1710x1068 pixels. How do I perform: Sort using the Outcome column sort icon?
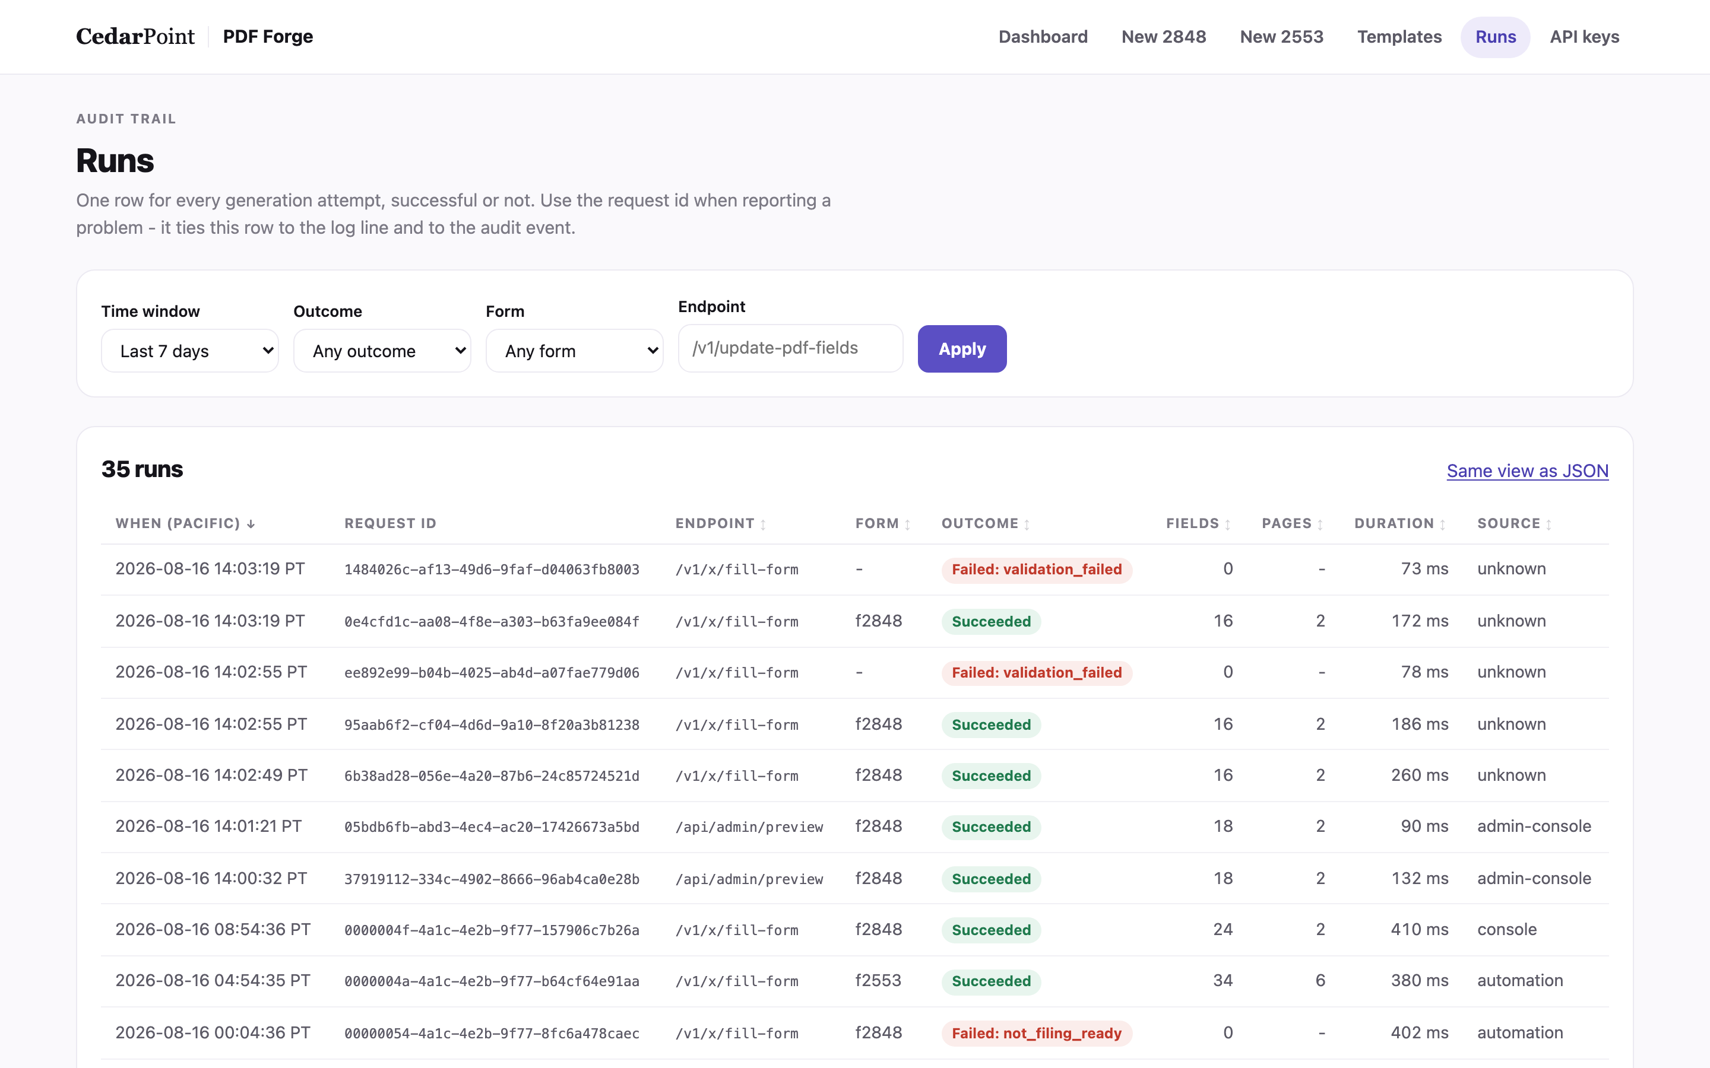[x=1027, y=524]
